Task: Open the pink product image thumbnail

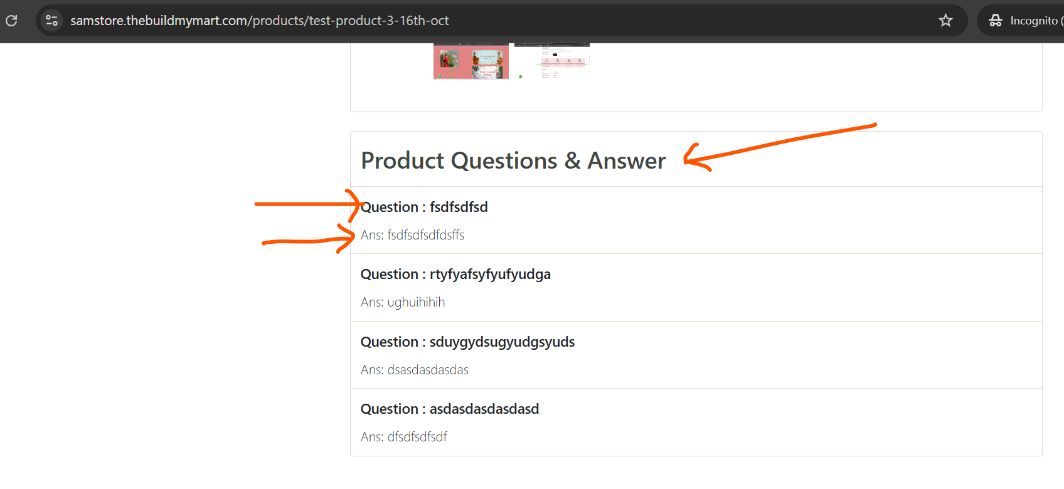Action: (x=471, y=61)
